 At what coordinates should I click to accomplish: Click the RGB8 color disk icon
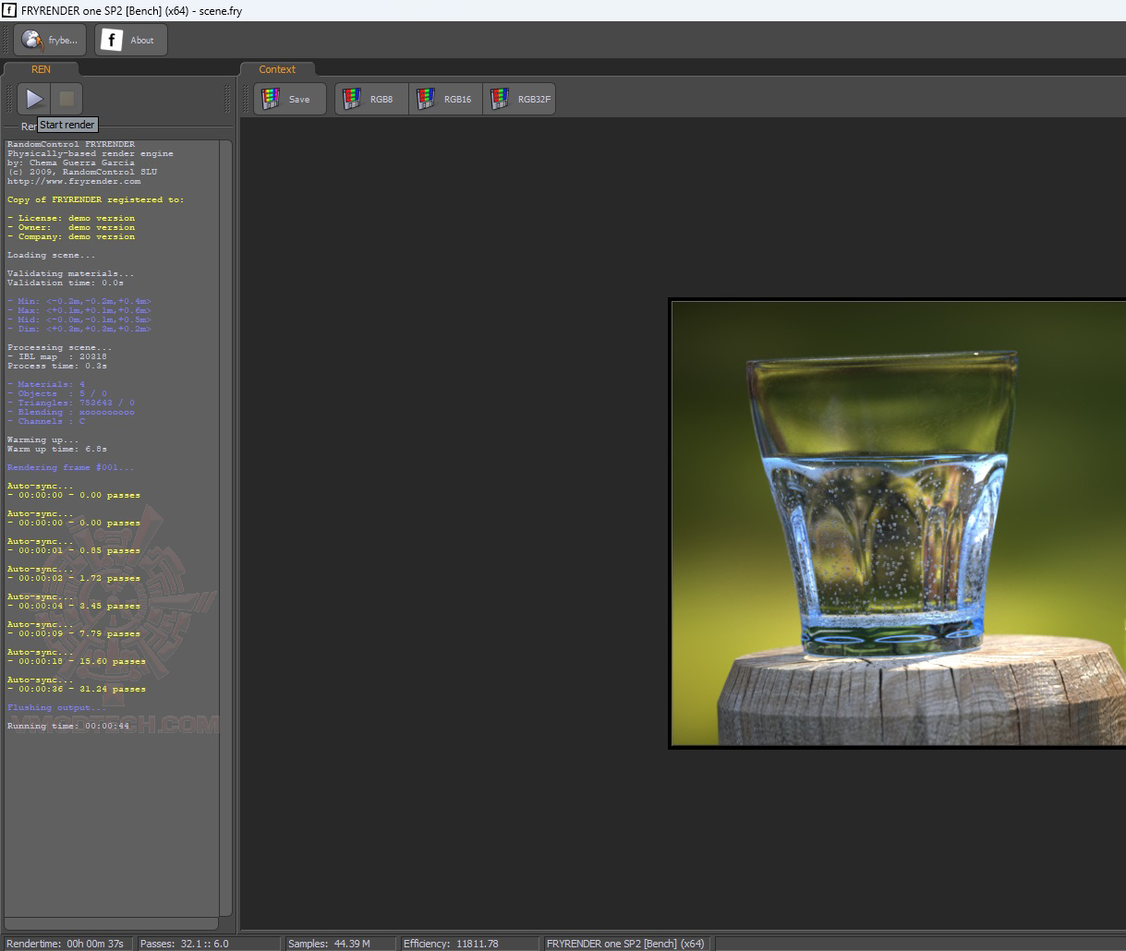[351, 99]
